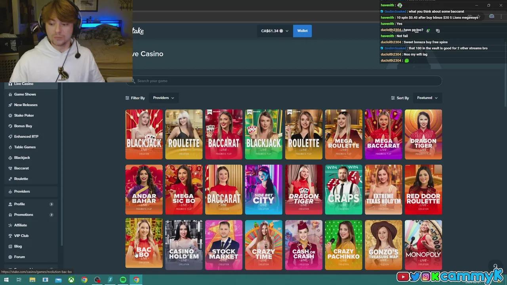Launch the Gonzo's Treasure Map game

click(383, 245)
